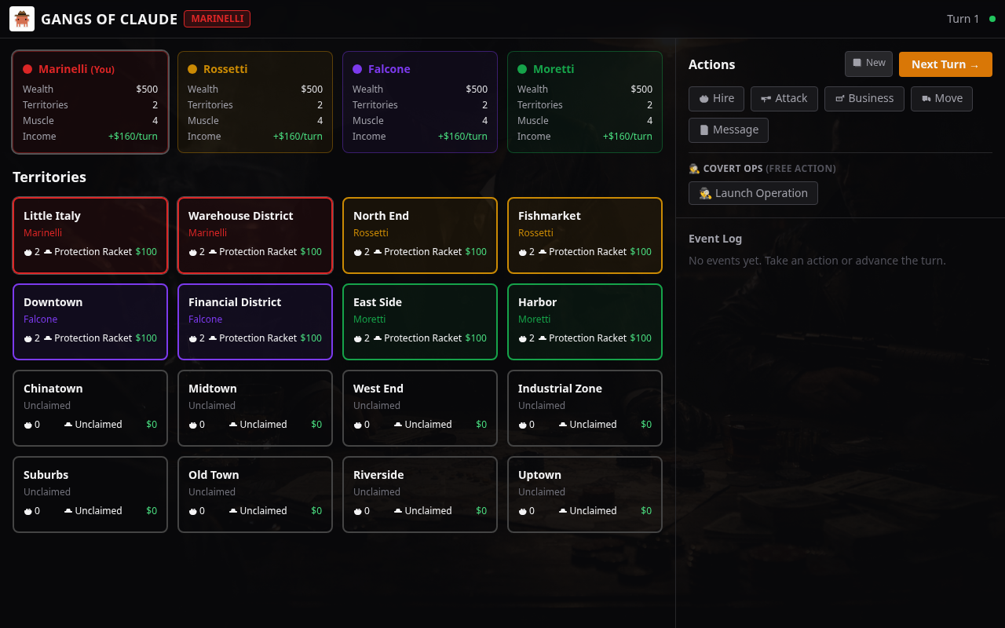Click the muscle icon in Downtown tile
Screen dimensions: 1005x628
pyautogui.click(x=27, y=338)
